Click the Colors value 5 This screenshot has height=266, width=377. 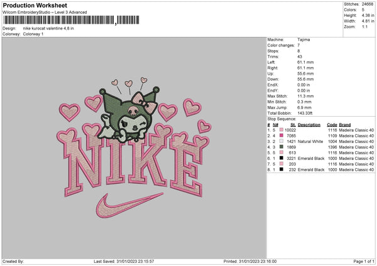[363, 10]
